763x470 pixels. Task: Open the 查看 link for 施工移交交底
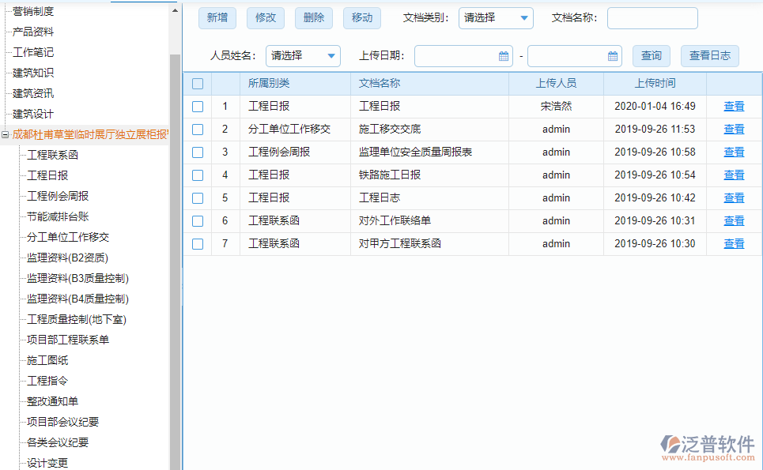pos(733,129)
